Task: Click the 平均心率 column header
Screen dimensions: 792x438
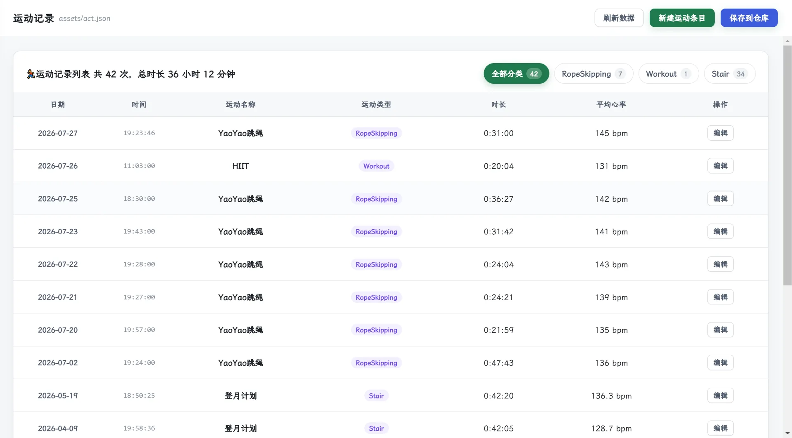Action: pos(611,105)
